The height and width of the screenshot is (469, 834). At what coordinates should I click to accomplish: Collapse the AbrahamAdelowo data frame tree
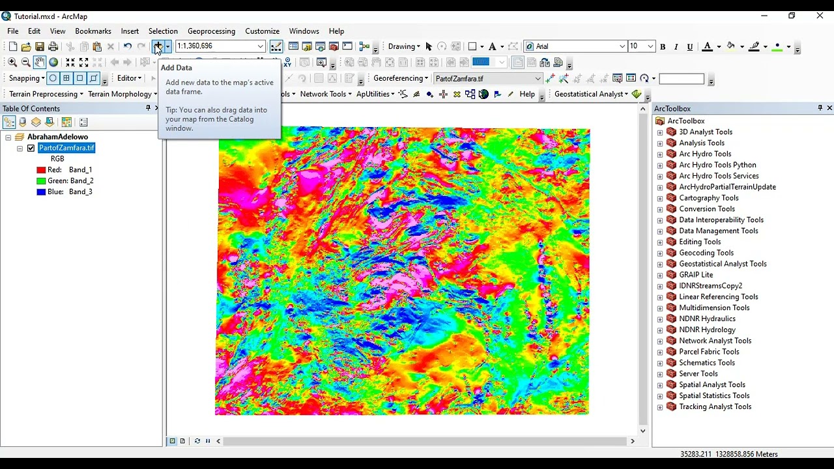coord(8,137)
